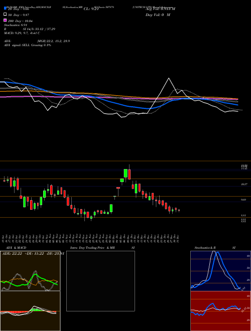Viewport: 251px width, 331px height.
Task: Click the 'Stochastics: 8.91' reading
Action: [16, 25]
